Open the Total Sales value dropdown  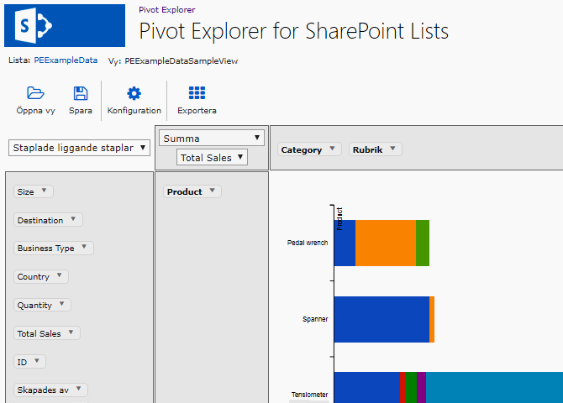[212, 158]
